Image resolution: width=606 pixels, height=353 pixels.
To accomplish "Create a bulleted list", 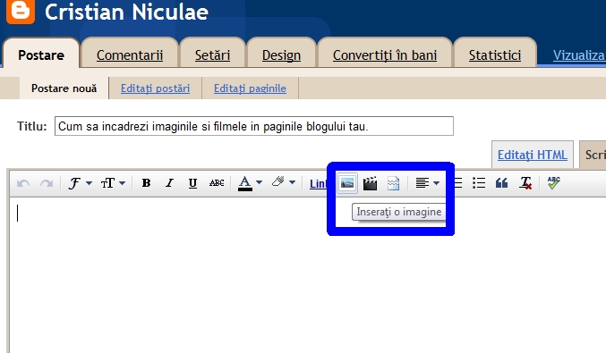I will [479, 183].
